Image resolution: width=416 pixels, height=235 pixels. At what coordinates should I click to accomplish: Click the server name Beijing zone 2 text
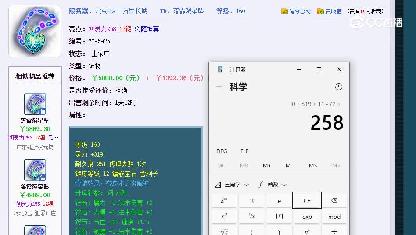pyautogui.click(x=121, y=11)
